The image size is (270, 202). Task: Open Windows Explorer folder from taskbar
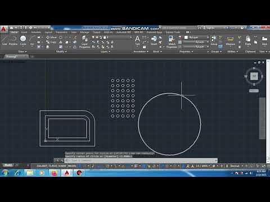pyautogui.click(x=30, y=173)
